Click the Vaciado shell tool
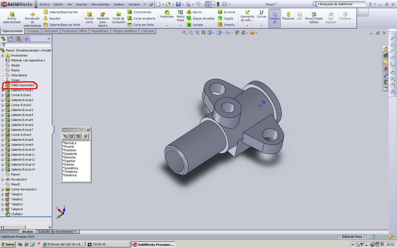The image size is (397, 248). [195, 25]
